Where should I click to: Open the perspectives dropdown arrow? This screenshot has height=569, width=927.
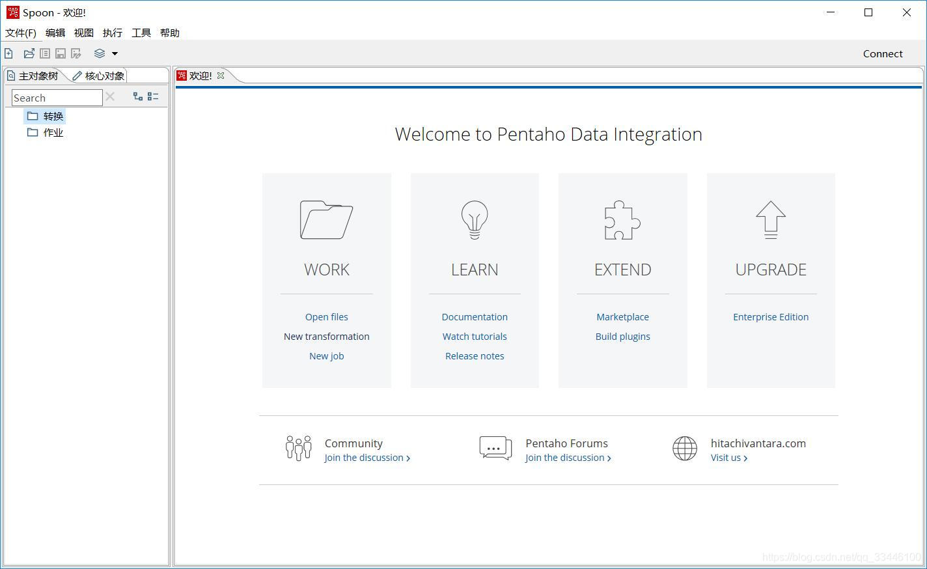115,53
